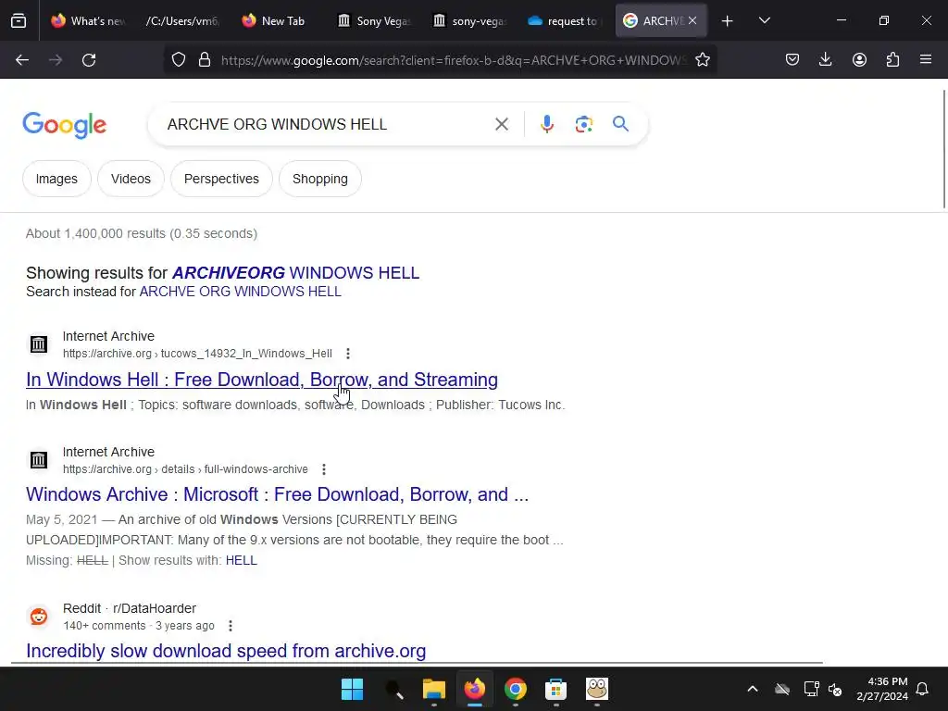Start Google voice search microphone

click(x=547, y=124)
